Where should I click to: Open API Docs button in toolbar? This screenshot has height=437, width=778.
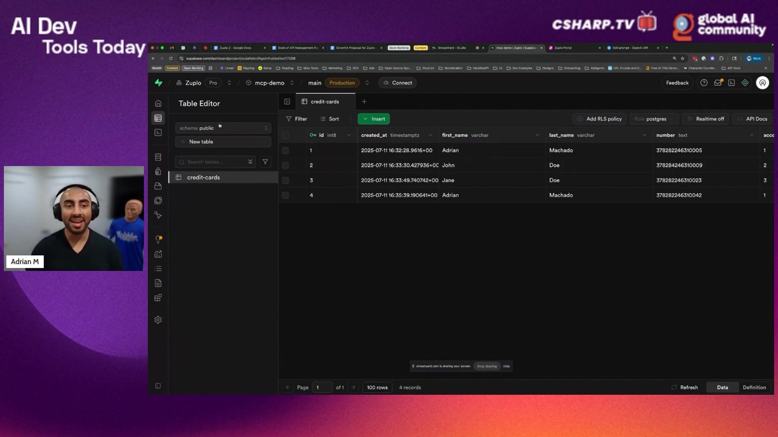tap(752, 119)
